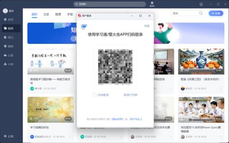The height and width of the screenshot is (143, 229).
Task: Click author avatar on 学习油画的好处 card
Action: [x=32, y=137]
